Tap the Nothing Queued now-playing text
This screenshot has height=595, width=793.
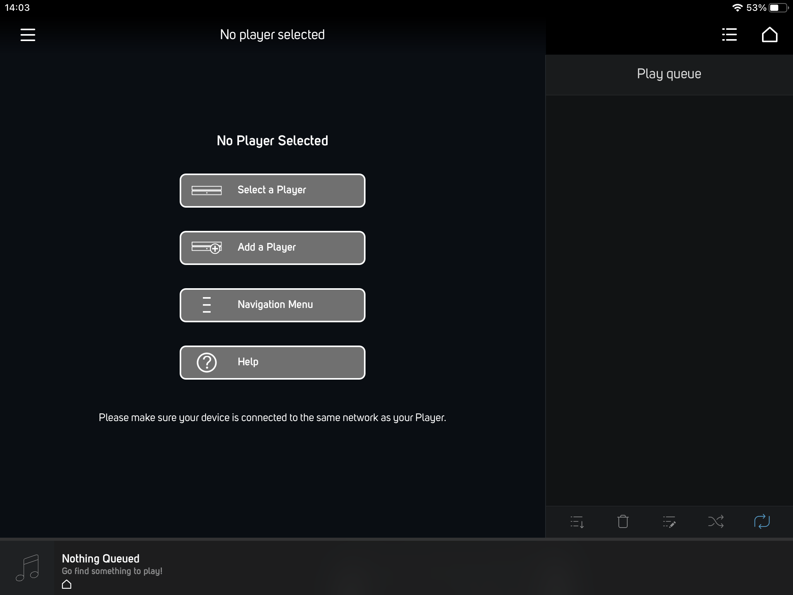click(x=101, y=559)
